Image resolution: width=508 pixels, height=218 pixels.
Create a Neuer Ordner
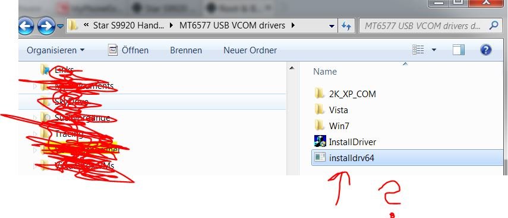click(x=250, y=50)
